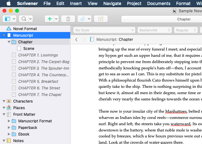Collapse the Characters disclosure triangle
This screenshot has width=202, height=144.
click(4, 101)
